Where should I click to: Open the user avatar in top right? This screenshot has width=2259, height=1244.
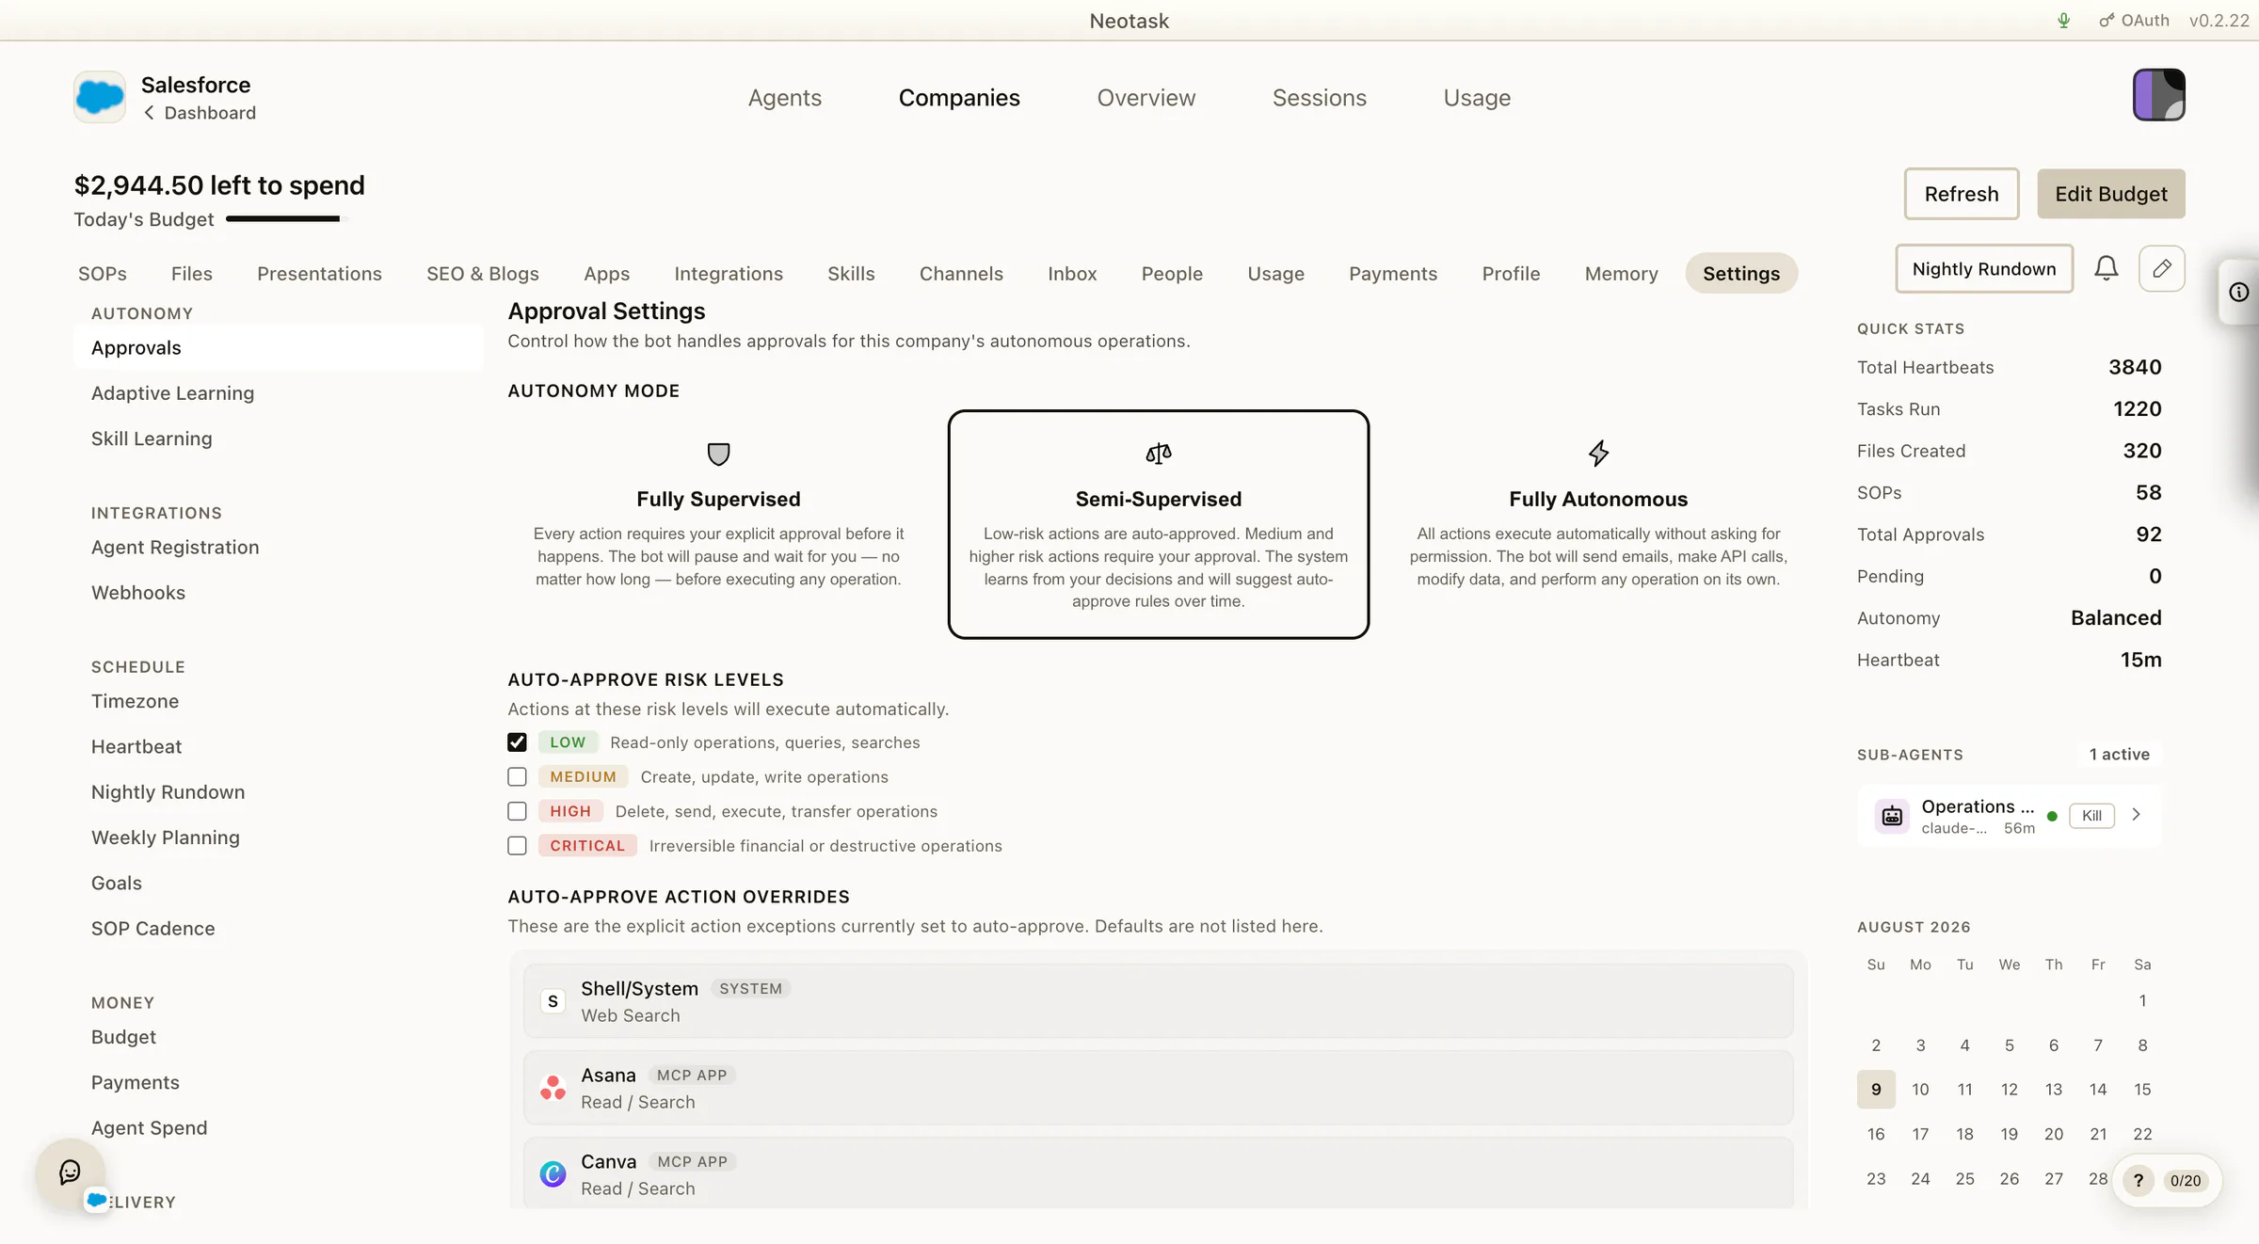2158,95
